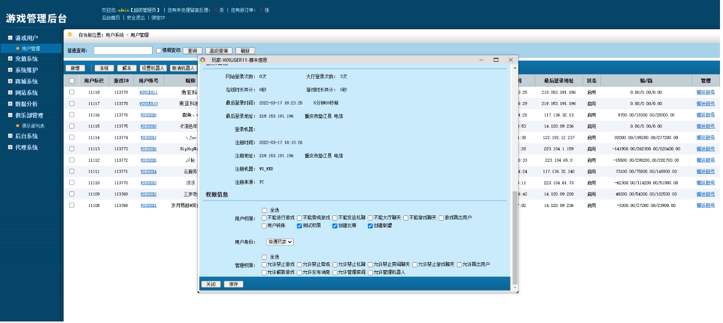Tick the checkbox for user row 11118
723x323 pixels.
click(x=72, y=92)
